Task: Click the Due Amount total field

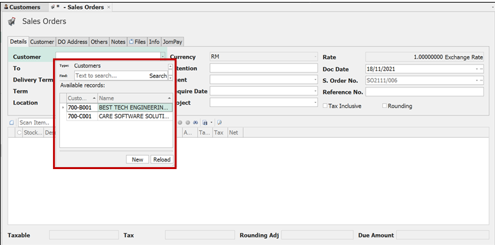Action: [443, 235]
